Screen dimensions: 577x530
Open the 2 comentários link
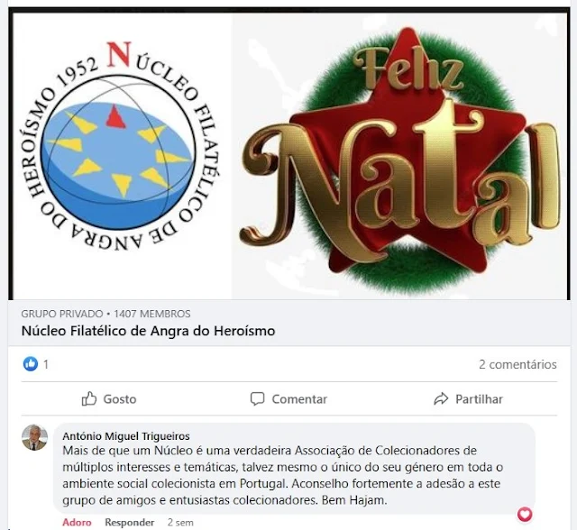pos(517,364)
